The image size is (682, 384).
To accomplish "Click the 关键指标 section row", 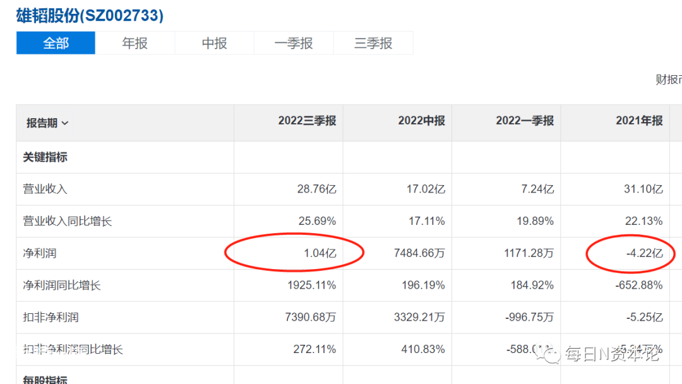I will tap(45, 157).
